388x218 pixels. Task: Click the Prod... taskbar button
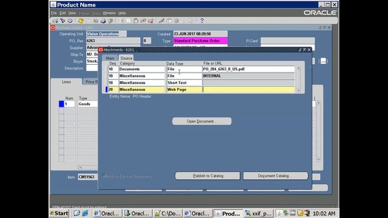228,213
